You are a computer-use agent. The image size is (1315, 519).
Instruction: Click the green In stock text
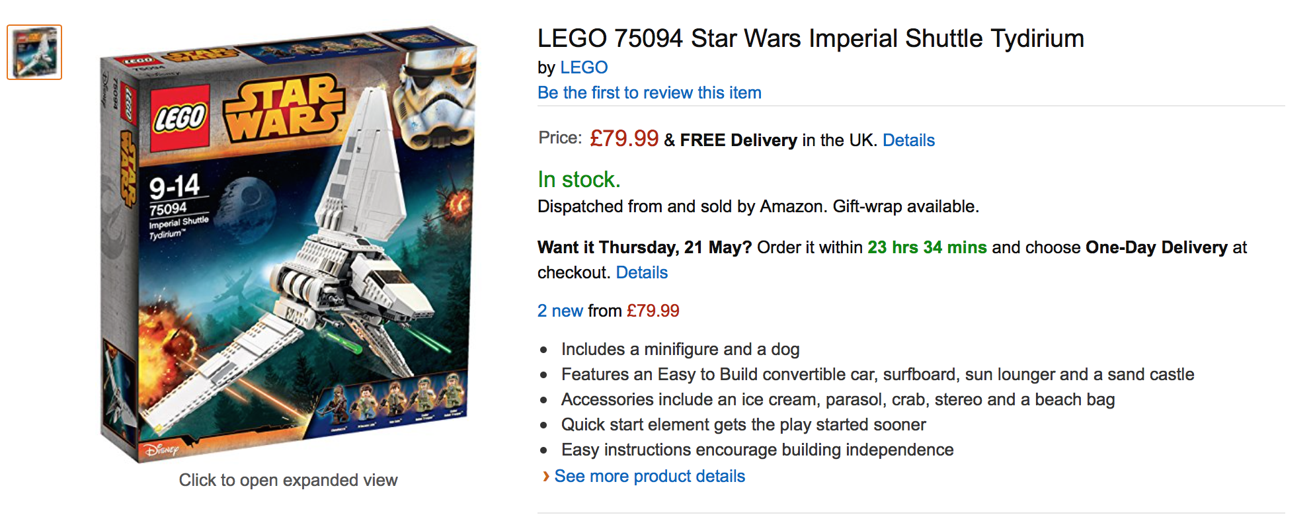click(578, 179)
